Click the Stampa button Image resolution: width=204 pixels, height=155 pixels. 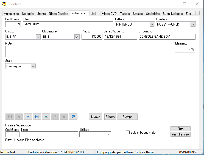pos(127,117)
